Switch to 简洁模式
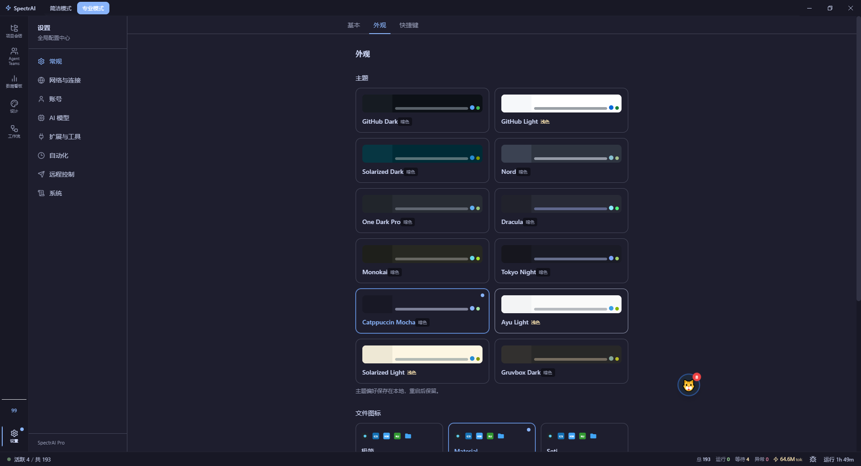 pos(61,8)
